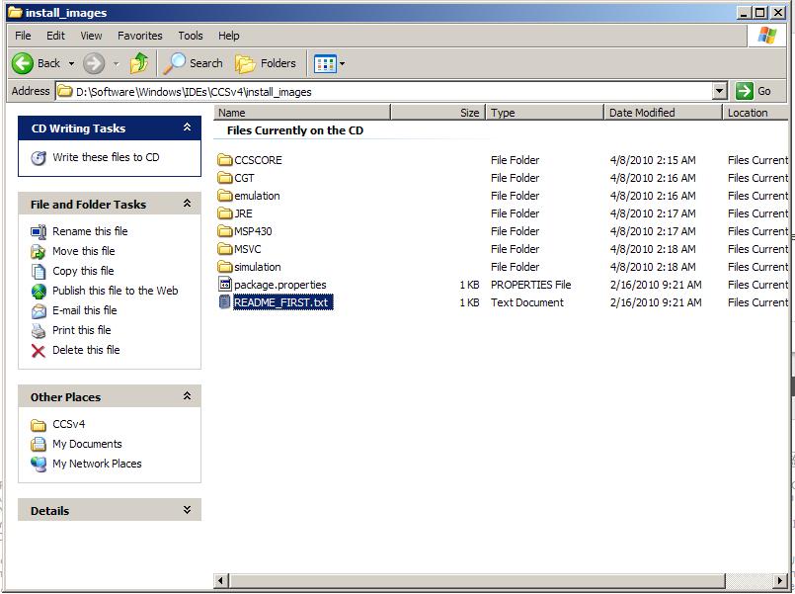795x594 pixels.
Task: Open Forward history dropdown arrow
Action: coord(117,64)
